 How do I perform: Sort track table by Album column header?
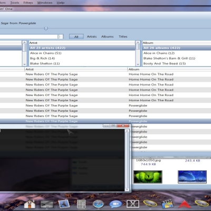click(169, 69)
